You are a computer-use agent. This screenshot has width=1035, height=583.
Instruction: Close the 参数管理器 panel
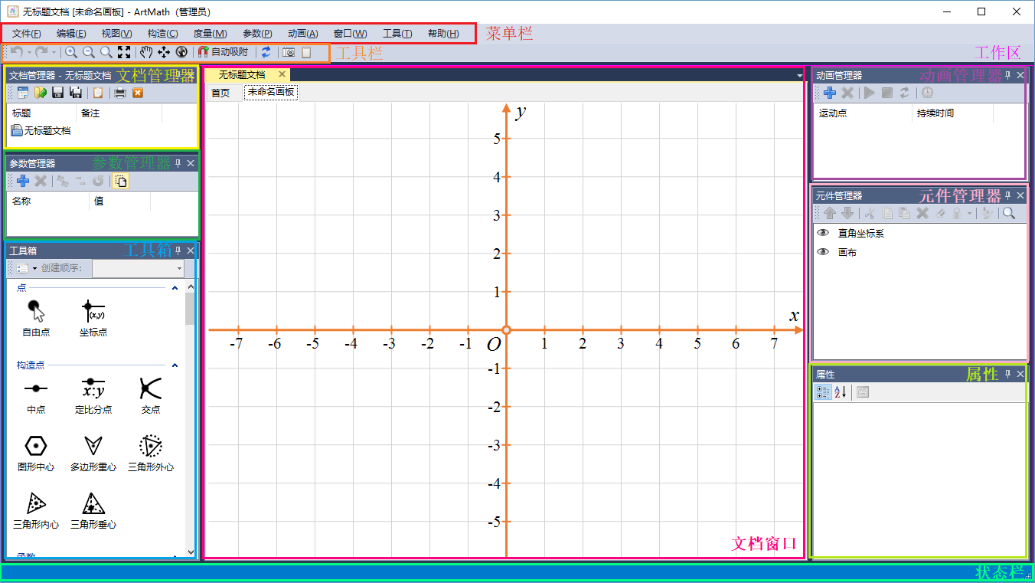point(191,163)
